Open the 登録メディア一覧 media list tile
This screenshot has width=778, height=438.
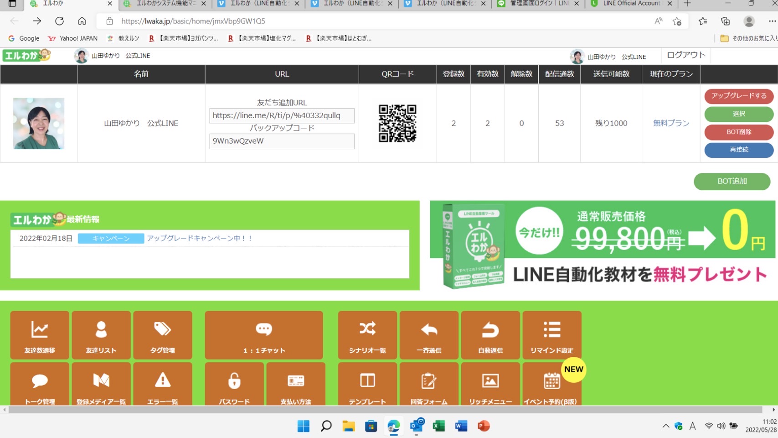tap(101, 384)
